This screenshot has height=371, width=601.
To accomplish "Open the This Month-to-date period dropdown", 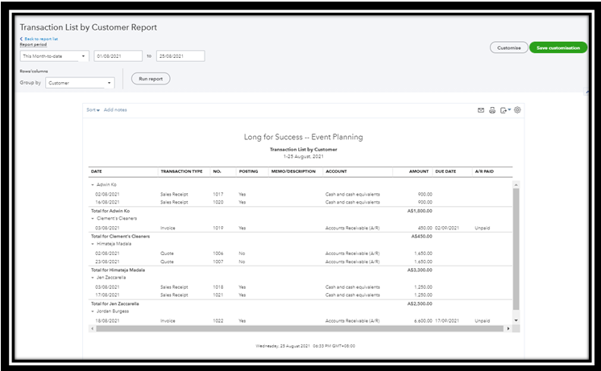I will click(x=55, y=56).
